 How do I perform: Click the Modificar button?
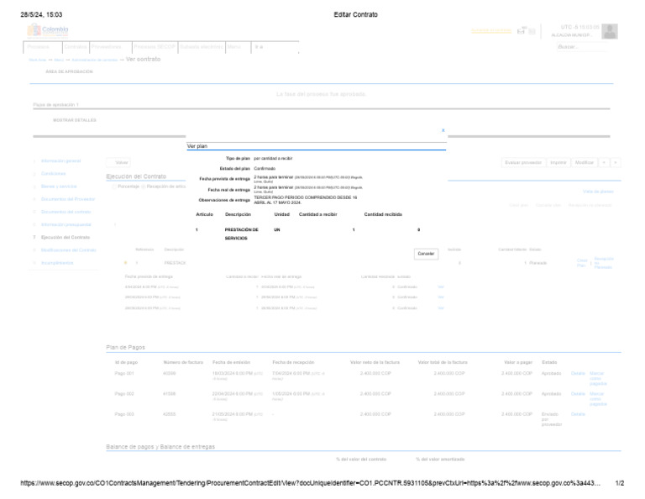[x=585, y=162]
